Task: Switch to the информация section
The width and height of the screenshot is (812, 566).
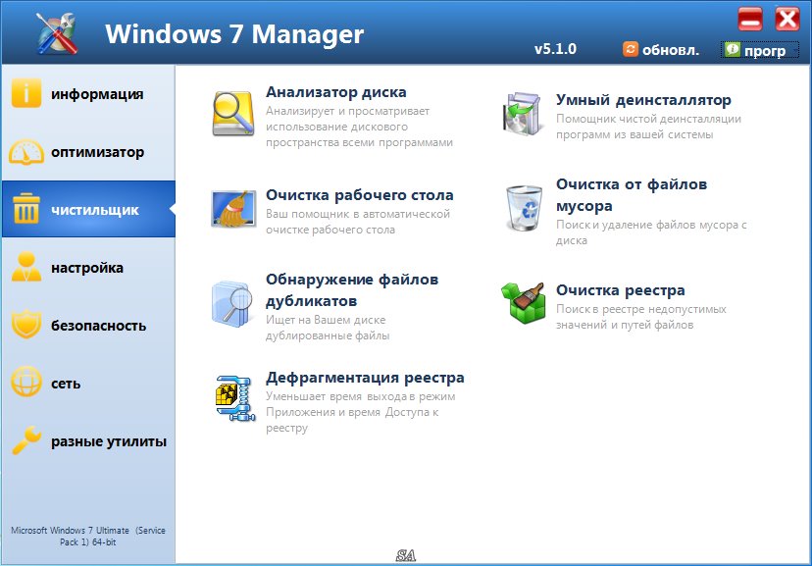Action: [88, 94]
